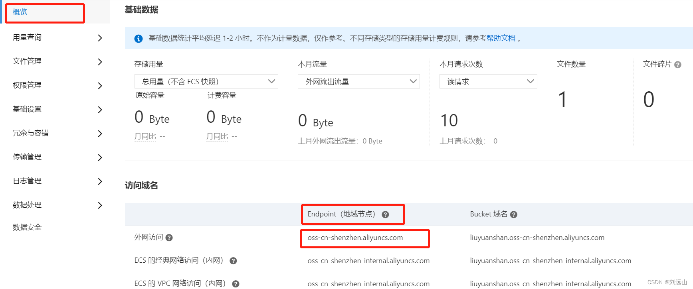The width and height of the screenshot is (693, 289).
Task: Expand the 权限管理 sidebar chevron
Action: pyautogui.click(x=100, y=86)
